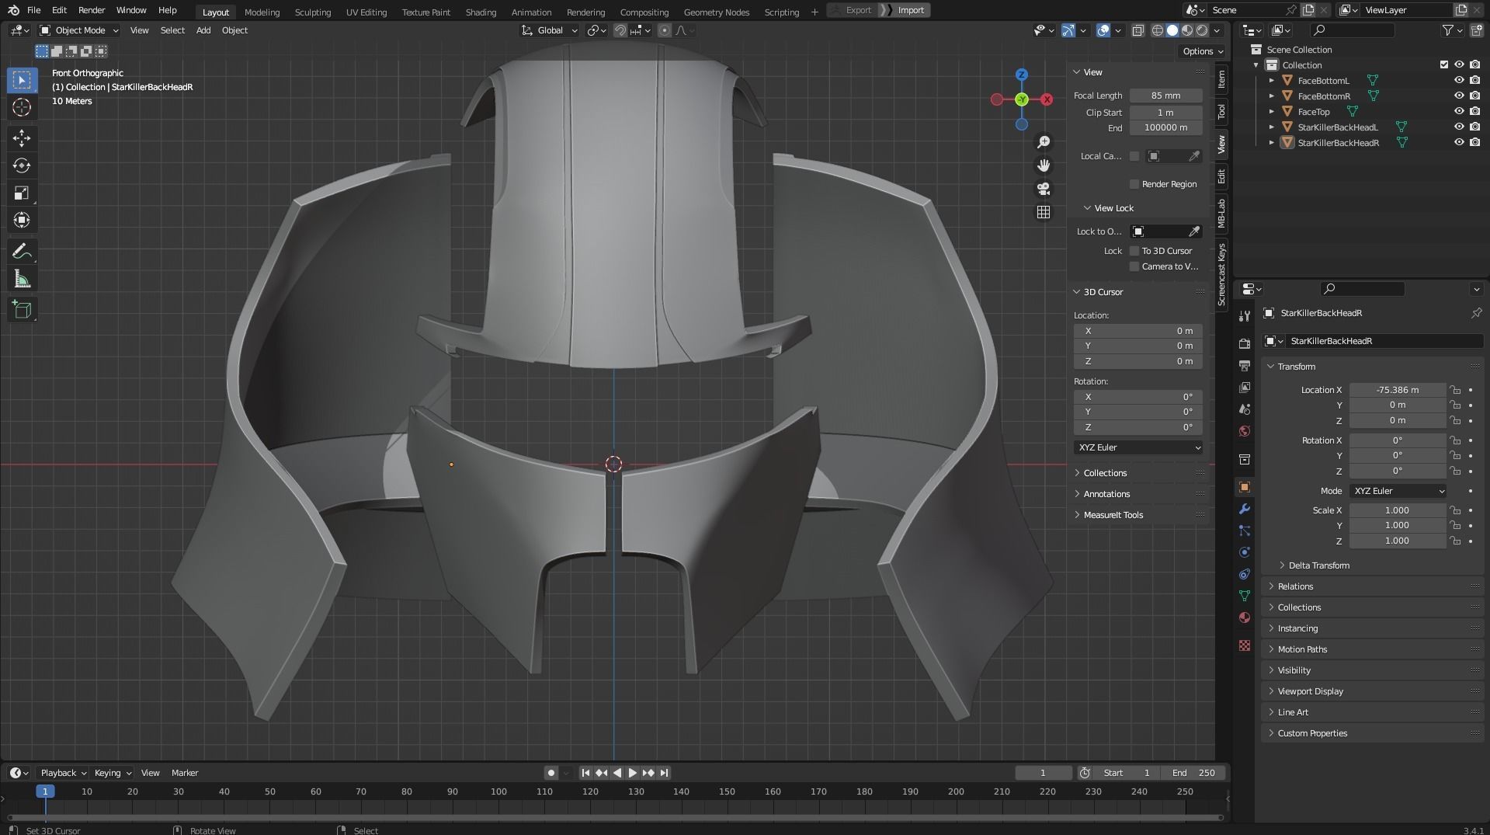Switch to the Sculpting workspace tab
1490x835 pixels.
tap(312, 12)
